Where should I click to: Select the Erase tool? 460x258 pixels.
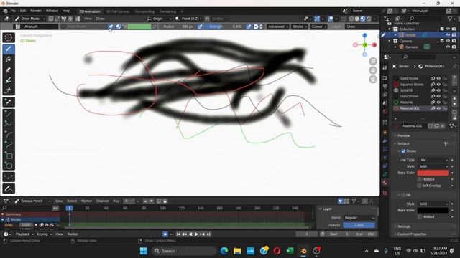[9, 70]
